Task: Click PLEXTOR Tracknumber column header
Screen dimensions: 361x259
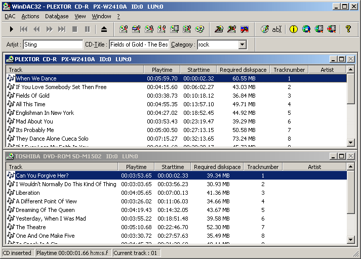Action: pyautogui.click(x=289, y=70)
